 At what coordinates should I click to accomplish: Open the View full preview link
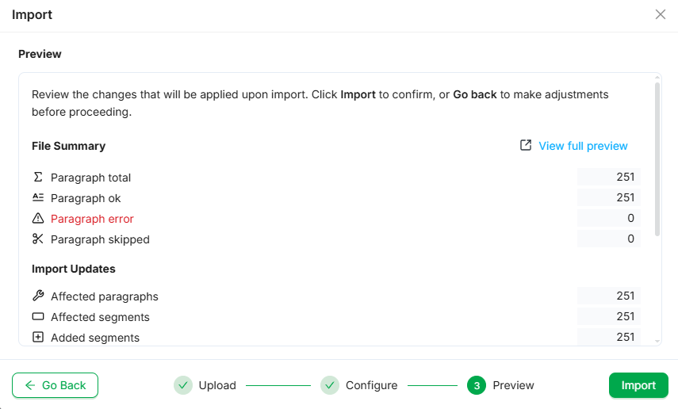click(x=583, y=146)
